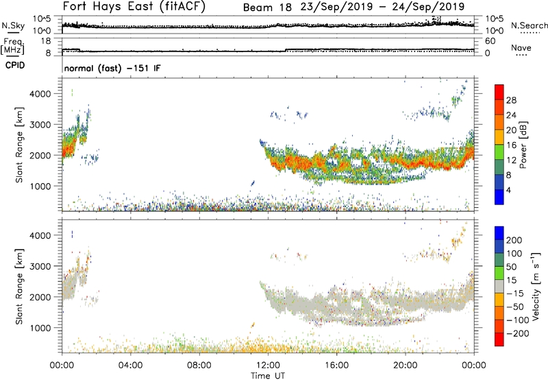The image size is (548, 380).
Task: Click the 'N.Sky' legend label
Action: 13,25
